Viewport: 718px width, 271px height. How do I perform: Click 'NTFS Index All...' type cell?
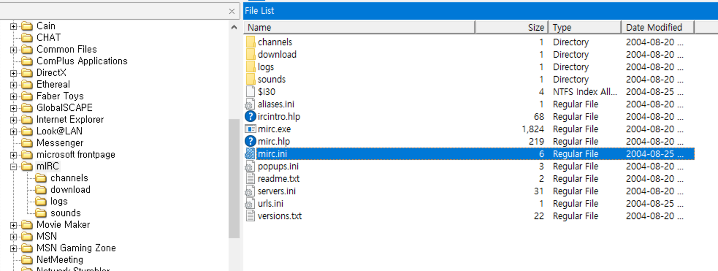[585, 92]
